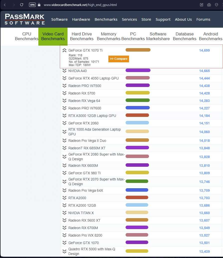Open the shield privacy icon
This screenshot has width=223, height=258.
coord(217,5)
